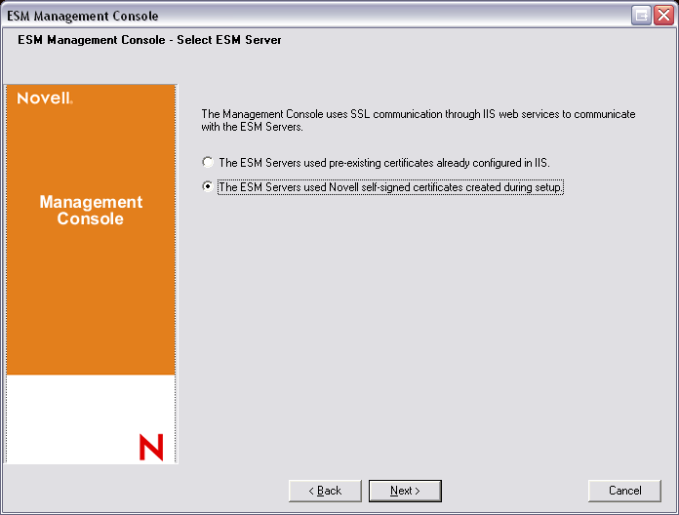
Task: Click the 'ESM Management Console' window title
Action: pyautogui.click(x=83, y=16)
